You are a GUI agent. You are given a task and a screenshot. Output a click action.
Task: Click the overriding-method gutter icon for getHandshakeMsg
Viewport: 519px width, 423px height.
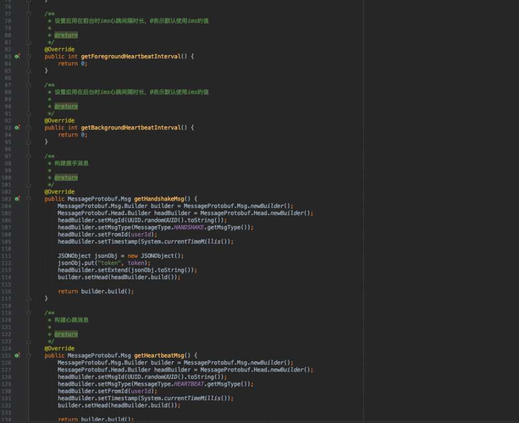pyautogui.click(x=17, y=199)
